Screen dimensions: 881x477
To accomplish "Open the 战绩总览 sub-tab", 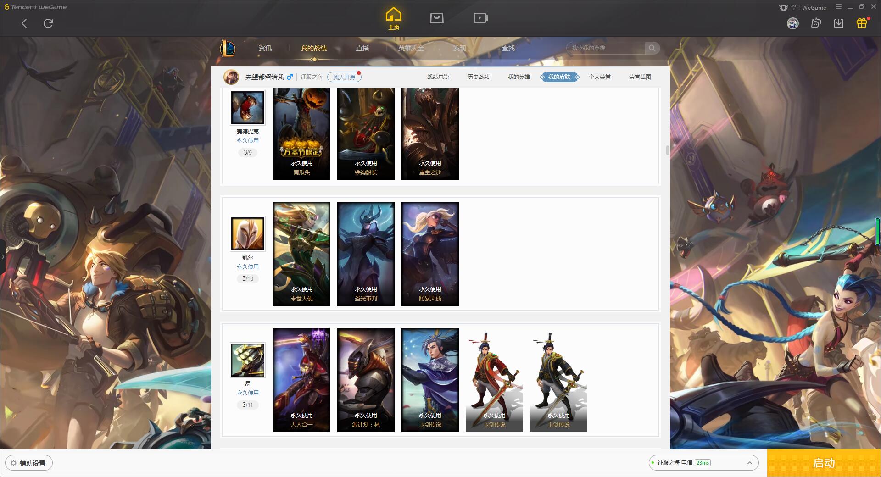I will point(438,77).
